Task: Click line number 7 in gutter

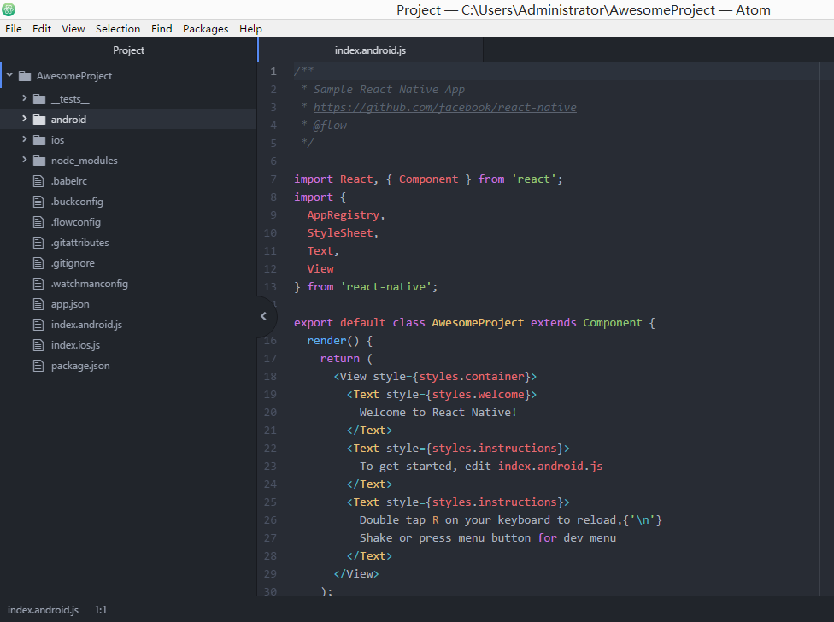Action: 273,179
